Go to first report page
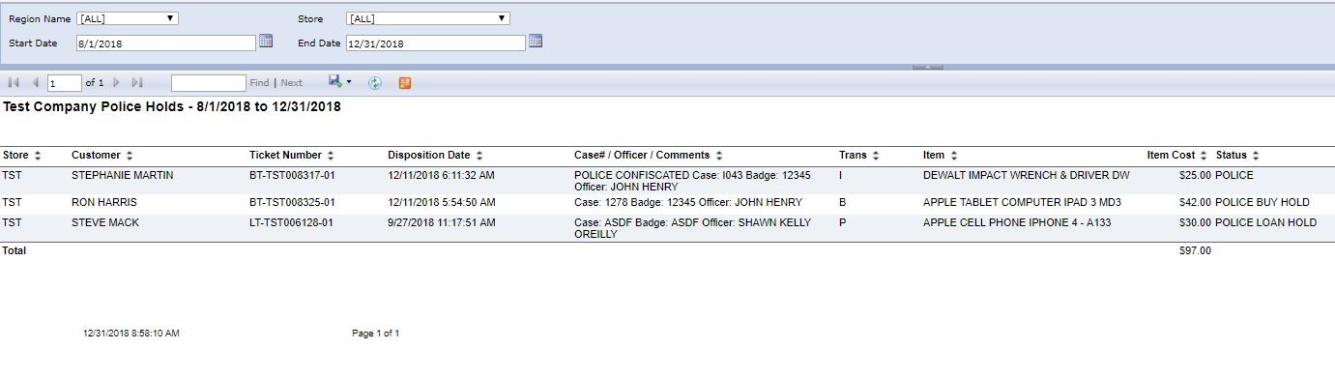1335x378 pixels. [x=14, y=83]
